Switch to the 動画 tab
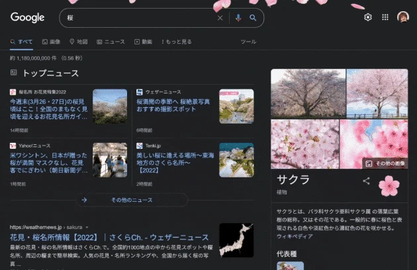Screen dimensions: 417x270 tap(144, 42)
